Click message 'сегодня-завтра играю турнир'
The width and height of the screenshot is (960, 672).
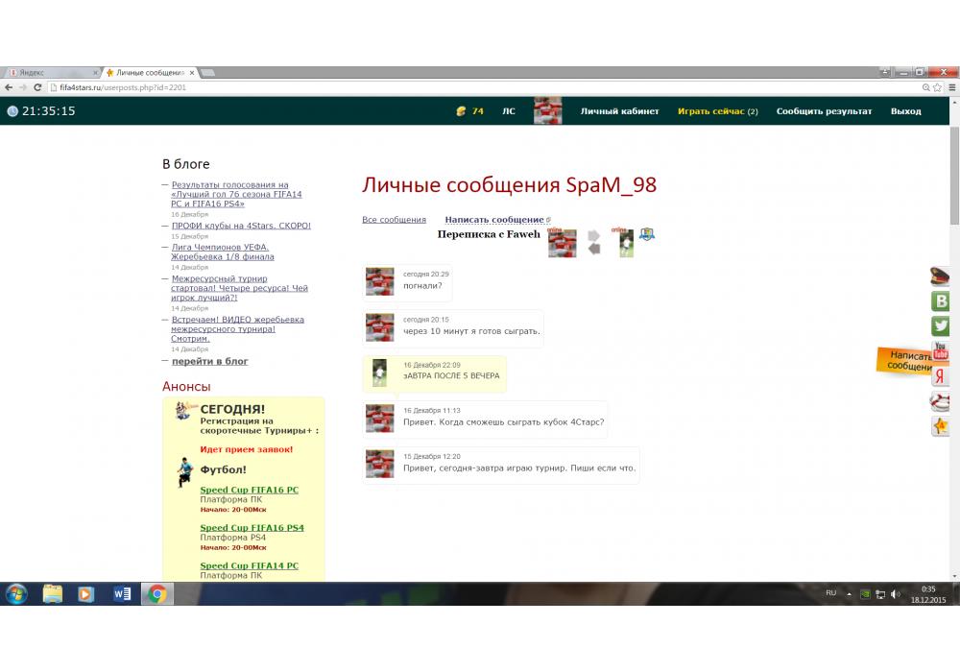(x=519, y=468)
